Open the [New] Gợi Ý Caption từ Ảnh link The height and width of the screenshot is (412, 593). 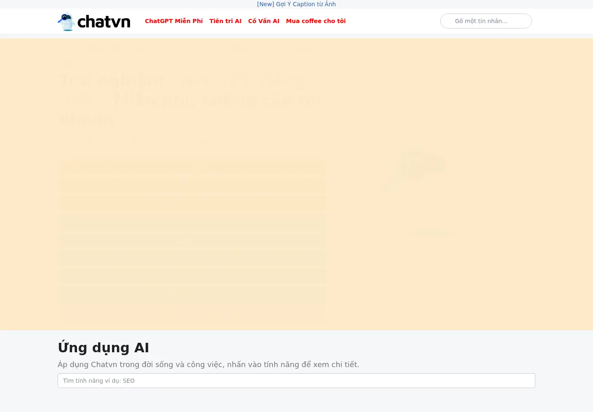click(x=296, y=4)
